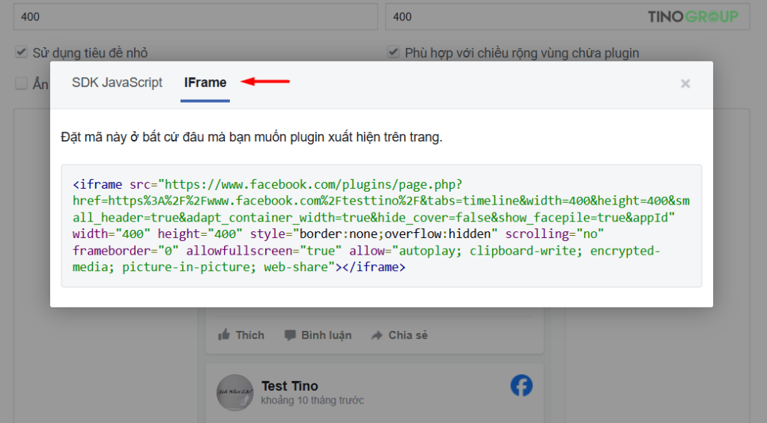Viewport: 767px width, 423px height.
Task: Focus the left width field showing 400
Action: tap(195, 16)
